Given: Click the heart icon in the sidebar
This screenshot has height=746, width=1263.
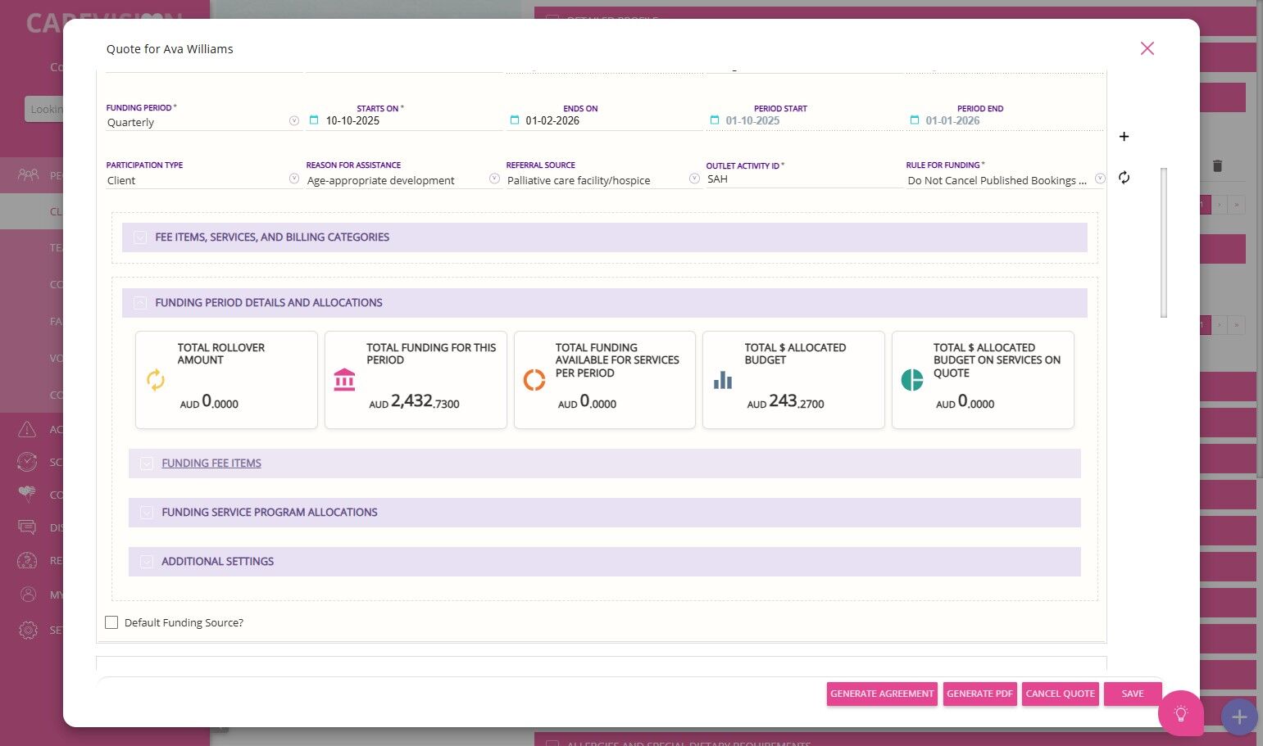Looking at the screenshot, I should click(27, 494).
